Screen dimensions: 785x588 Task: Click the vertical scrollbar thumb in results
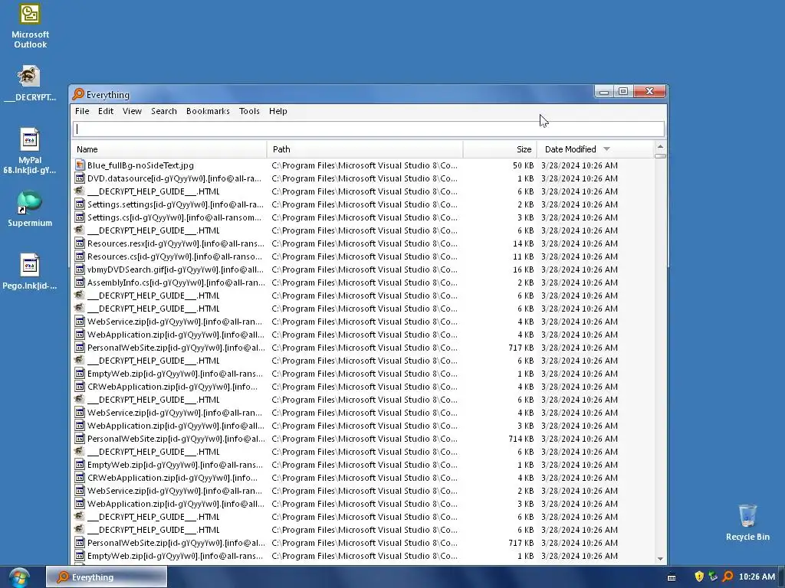click(x=660, y=155)
